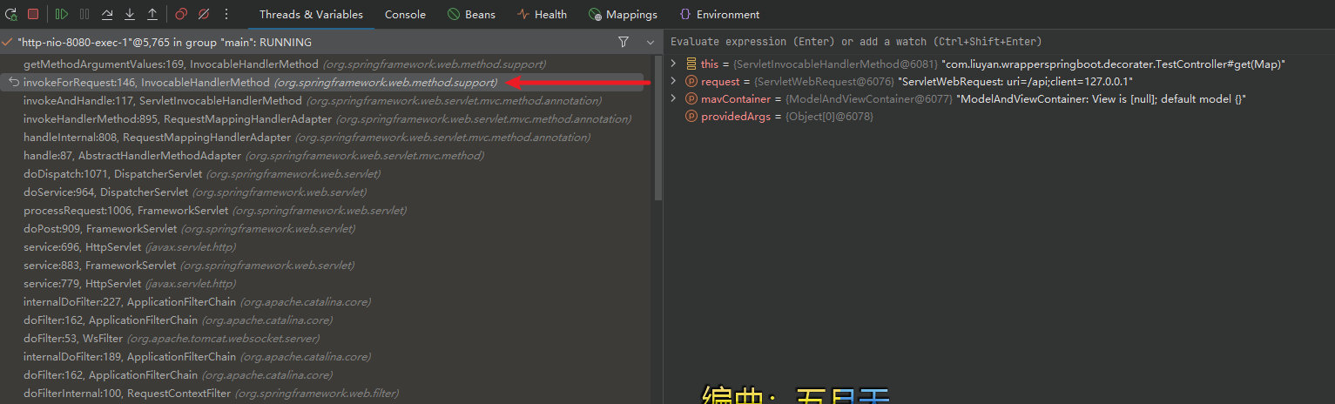The image size is (1335, 404).
Task: Click the Step Out icon
Action: tap(152, 14)
